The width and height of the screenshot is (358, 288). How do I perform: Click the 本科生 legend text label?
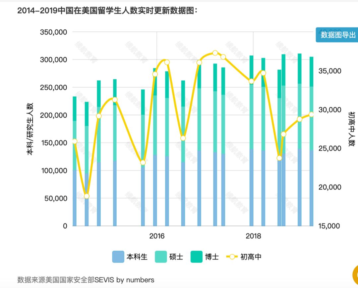point(137,257)
